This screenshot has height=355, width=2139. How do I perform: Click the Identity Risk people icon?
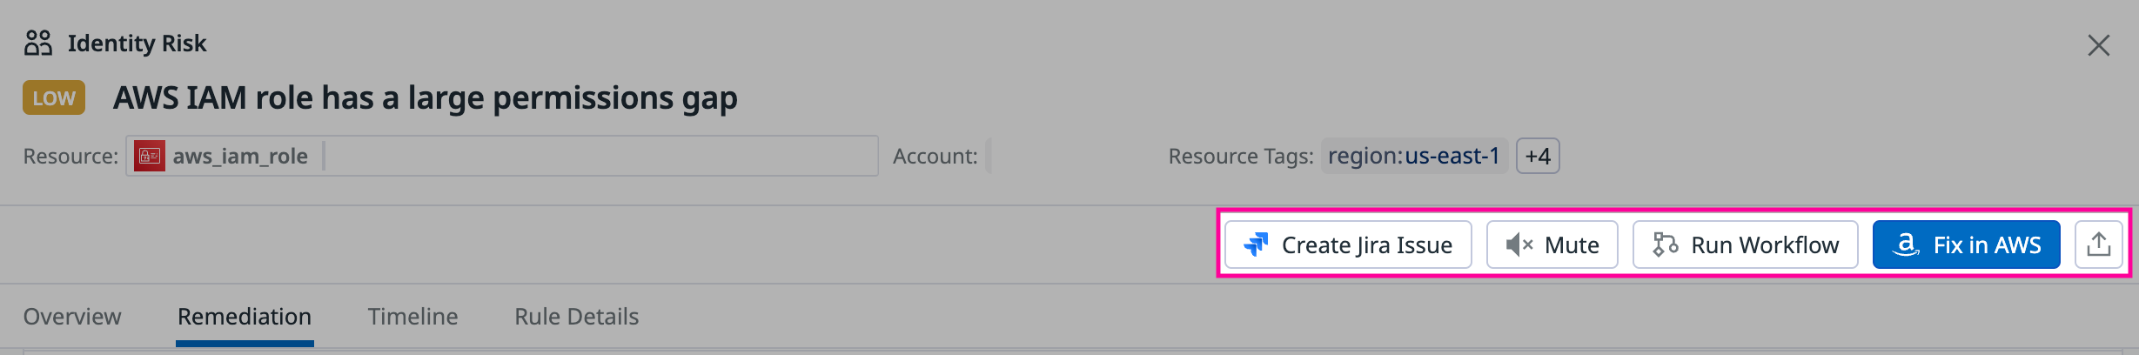click(38, 43)
